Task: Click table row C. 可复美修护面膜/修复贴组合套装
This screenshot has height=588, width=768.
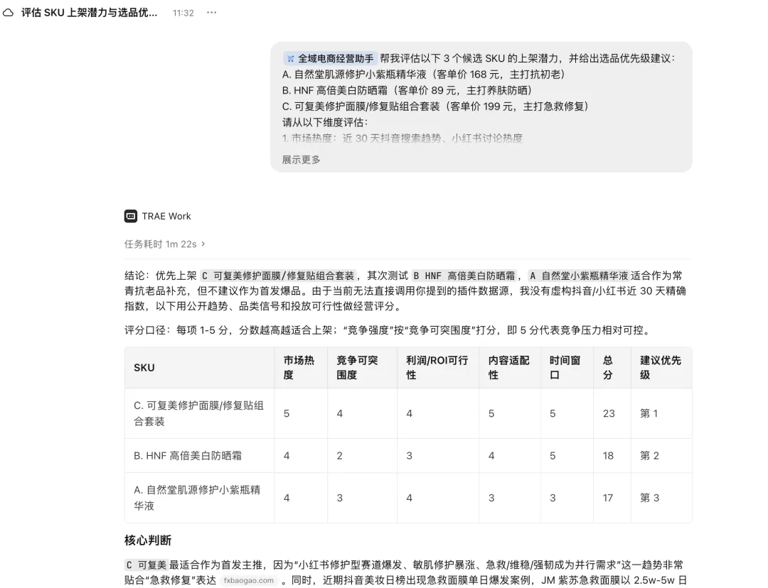Action: pyautogui.click(x=408, y=413)
